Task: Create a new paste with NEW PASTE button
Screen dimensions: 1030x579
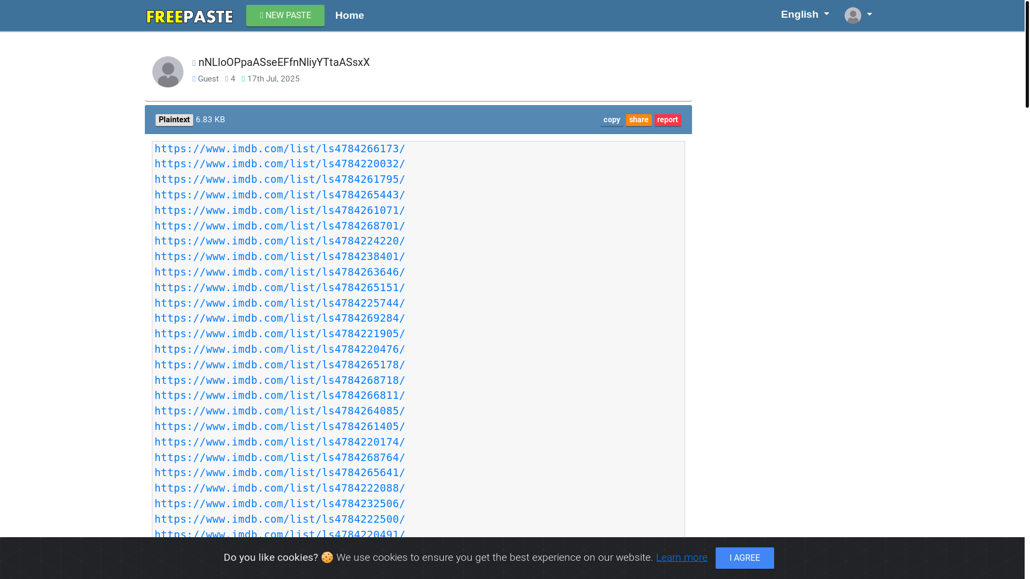Action: click(x=285, y=16)
